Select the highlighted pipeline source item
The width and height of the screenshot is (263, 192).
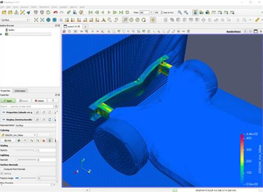(29, 34)
